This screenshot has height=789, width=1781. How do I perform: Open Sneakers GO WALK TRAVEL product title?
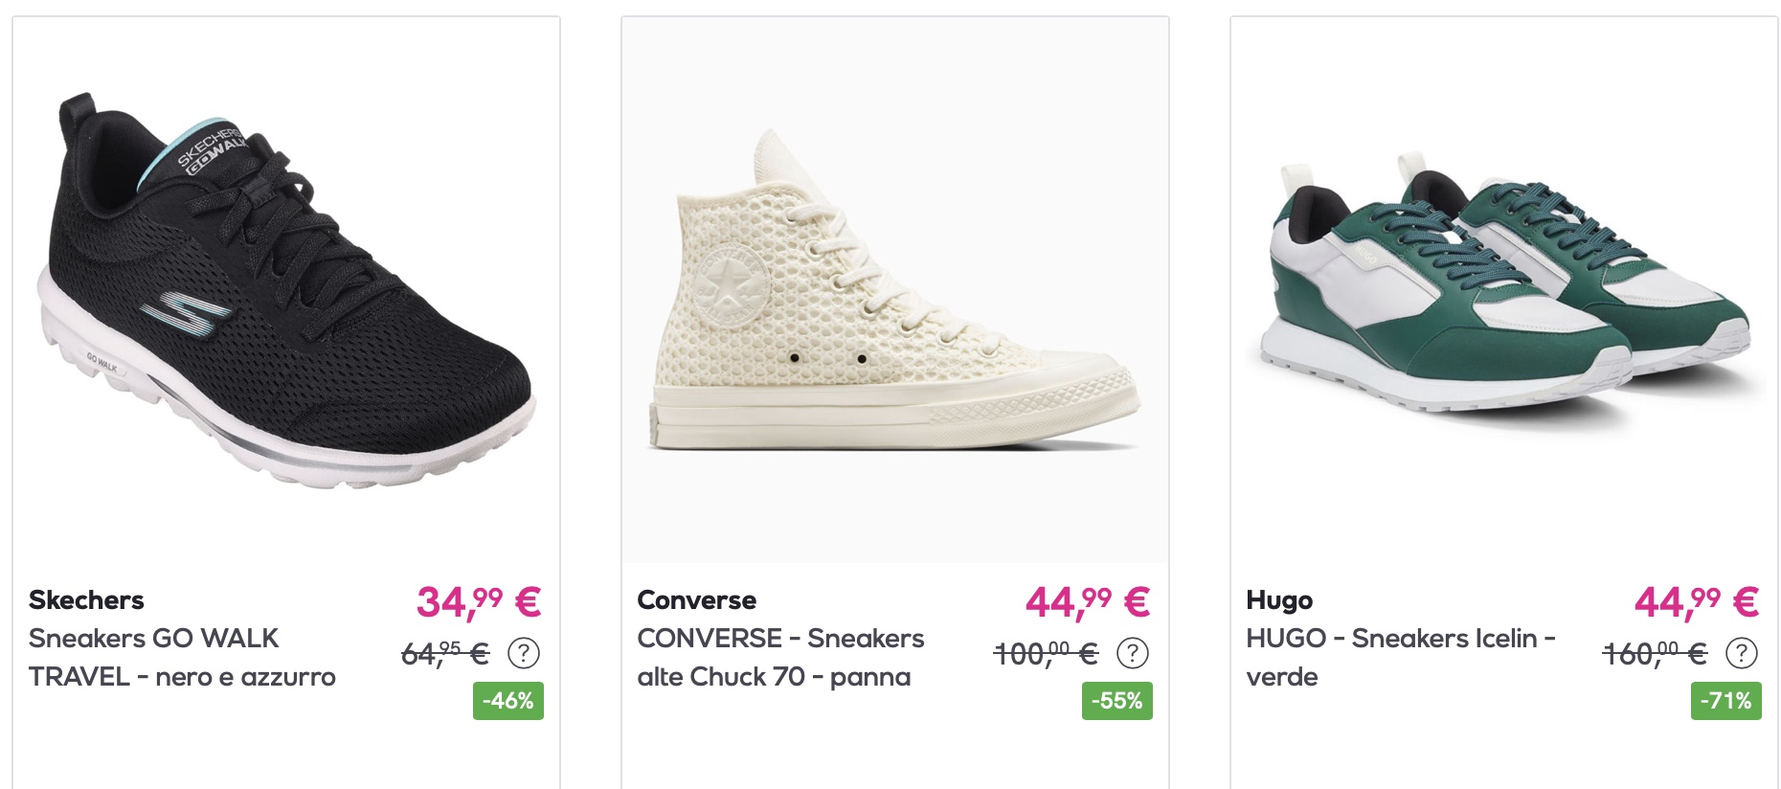(182, 658)
